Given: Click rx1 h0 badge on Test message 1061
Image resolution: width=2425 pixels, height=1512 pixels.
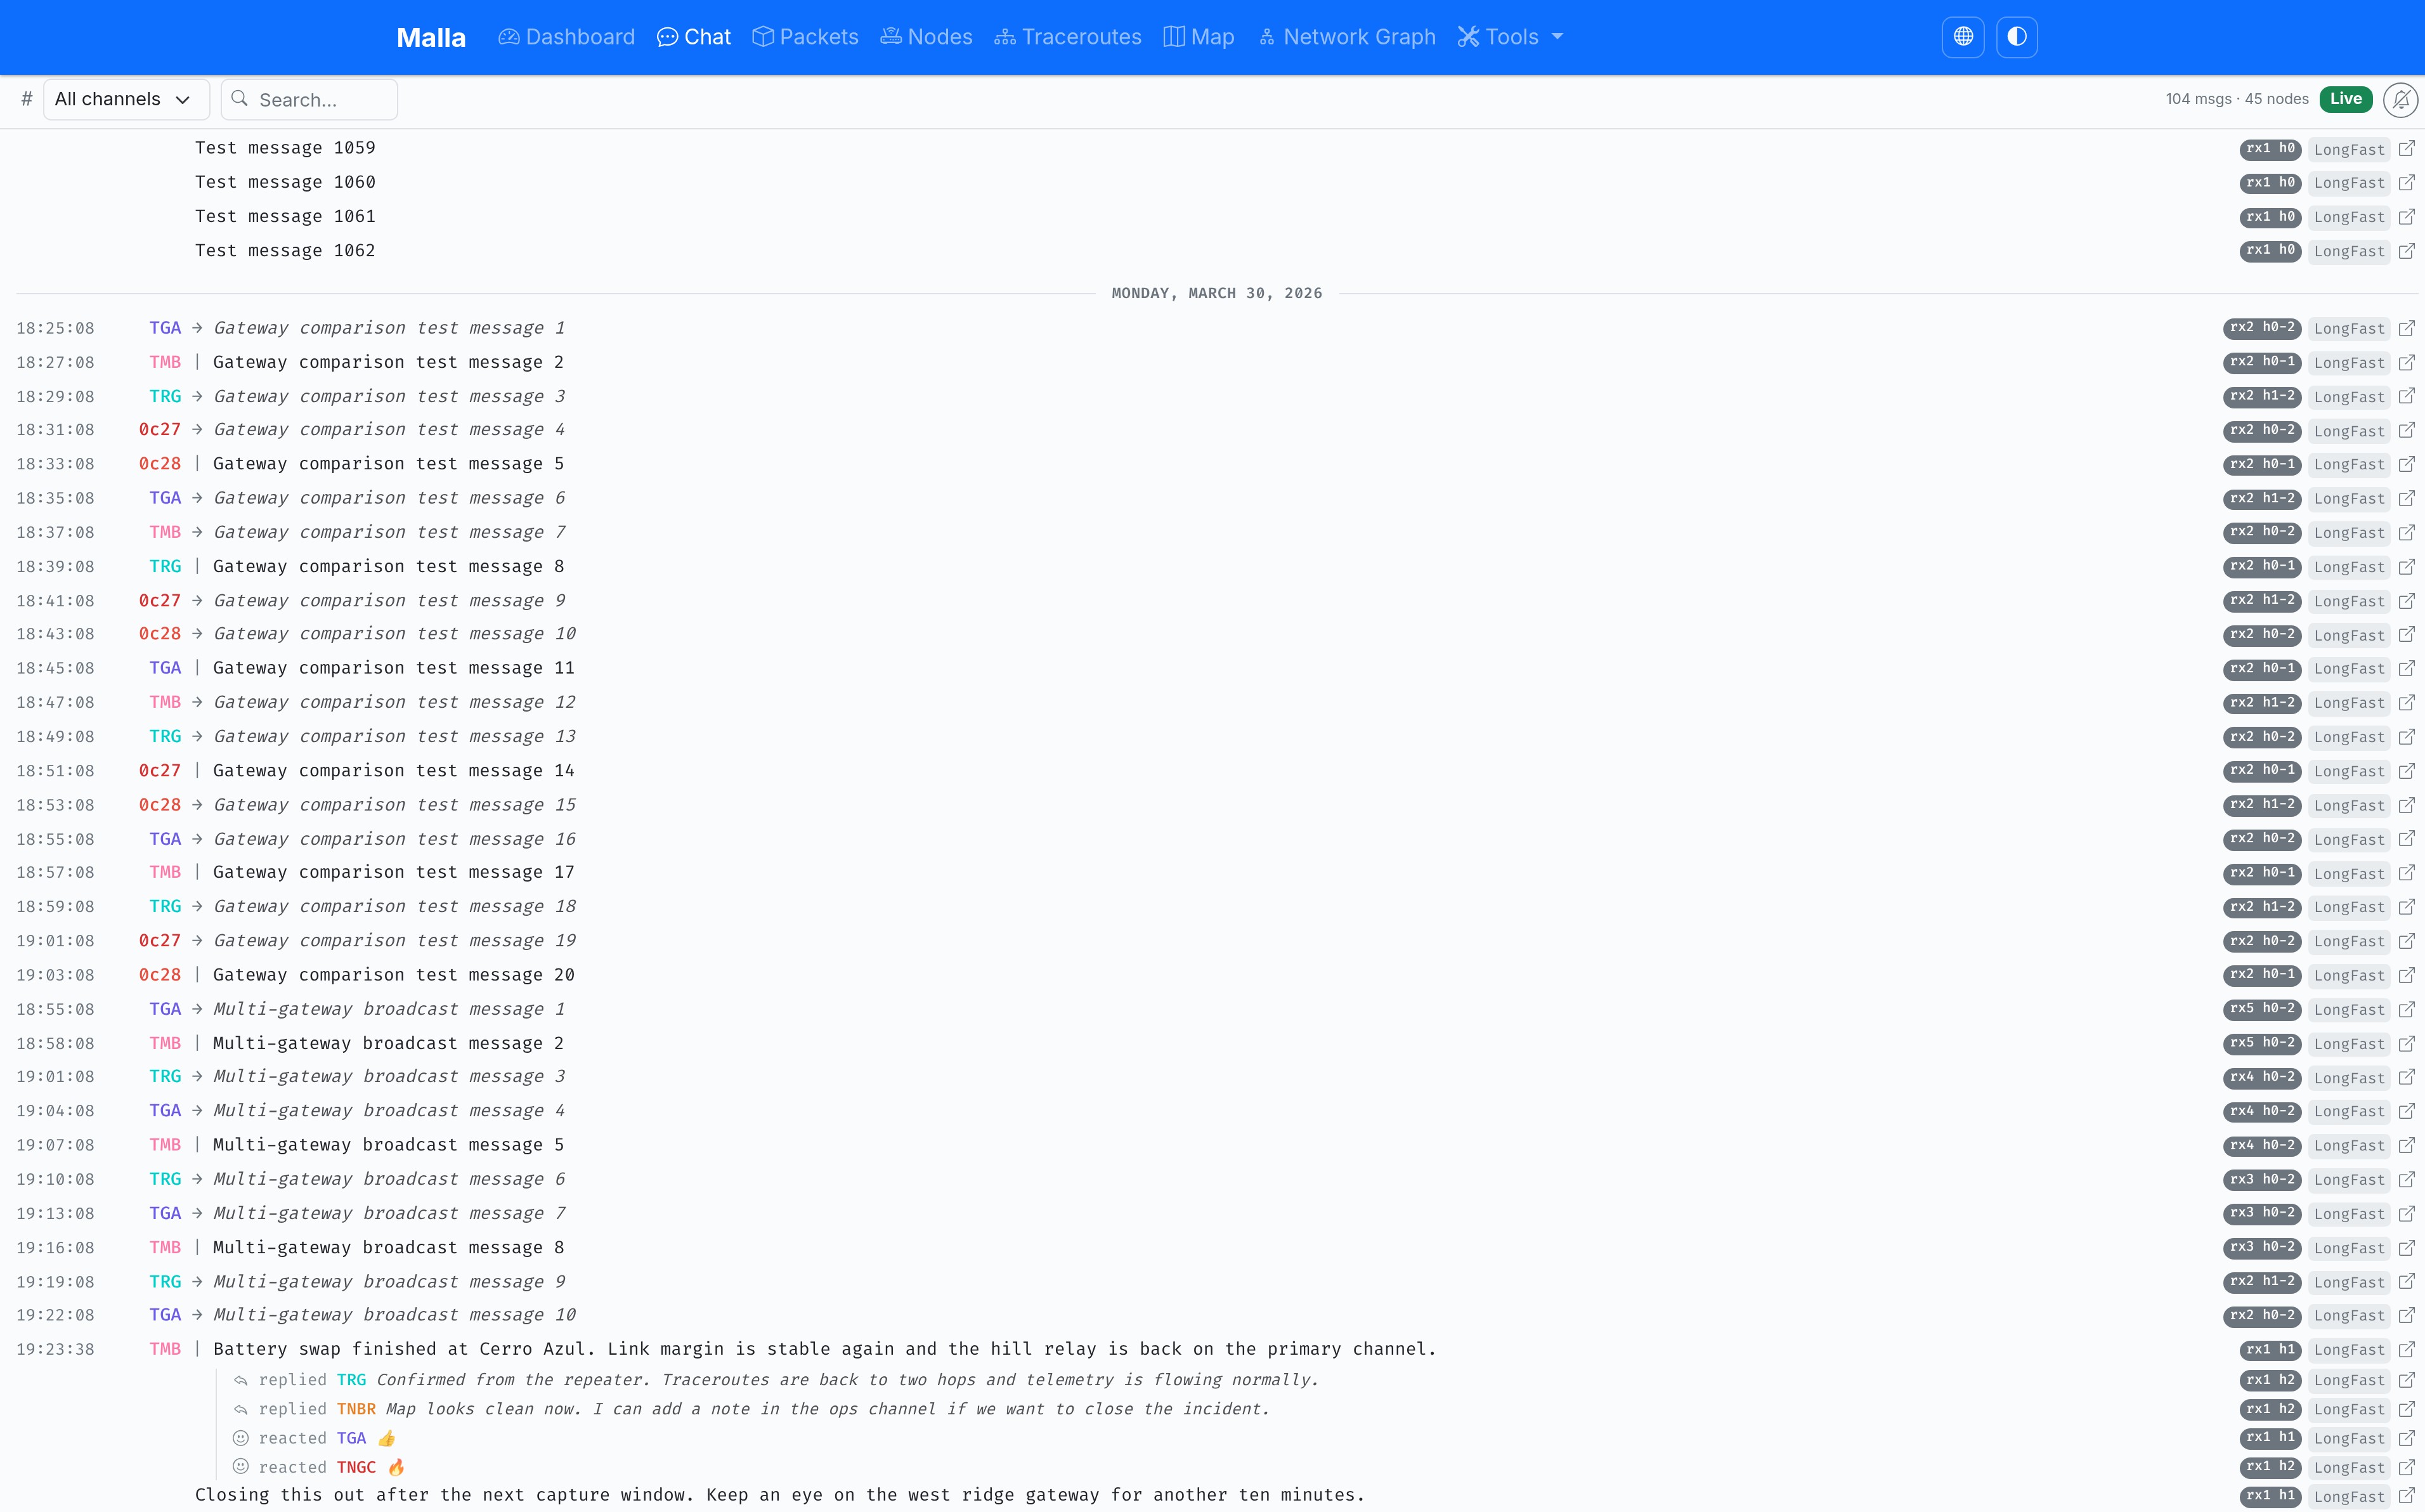Looking at the screenshot, I should (2270, 217).
